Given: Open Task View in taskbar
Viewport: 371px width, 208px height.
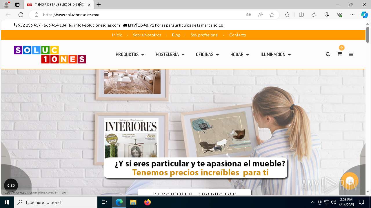Looking at the screenshot, I should coord(104,202).
